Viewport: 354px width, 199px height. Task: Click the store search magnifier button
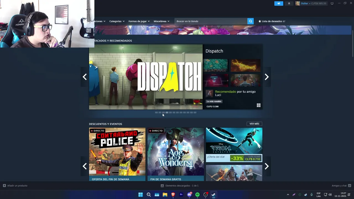(x=250, y=21)
